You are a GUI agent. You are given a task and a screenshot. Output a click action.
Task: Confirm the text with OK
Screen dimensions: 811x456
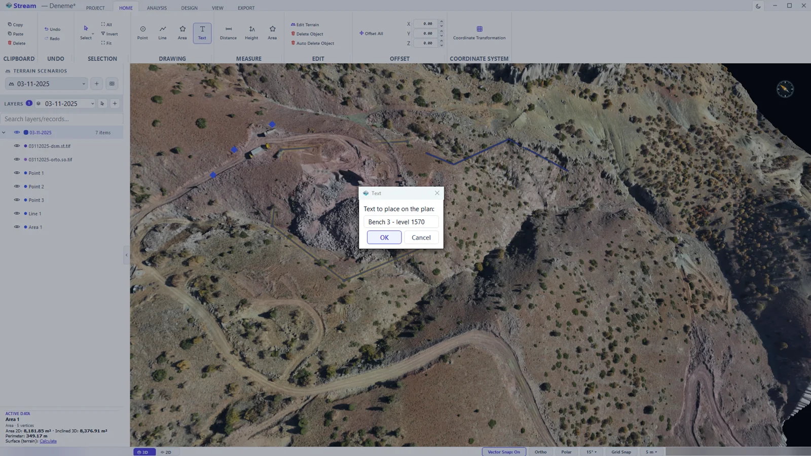[x=384, y=238]
